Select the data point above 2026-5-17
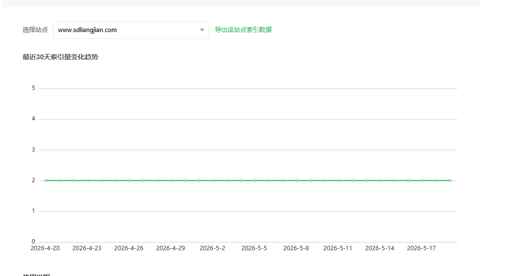 (x=422, y=180)
